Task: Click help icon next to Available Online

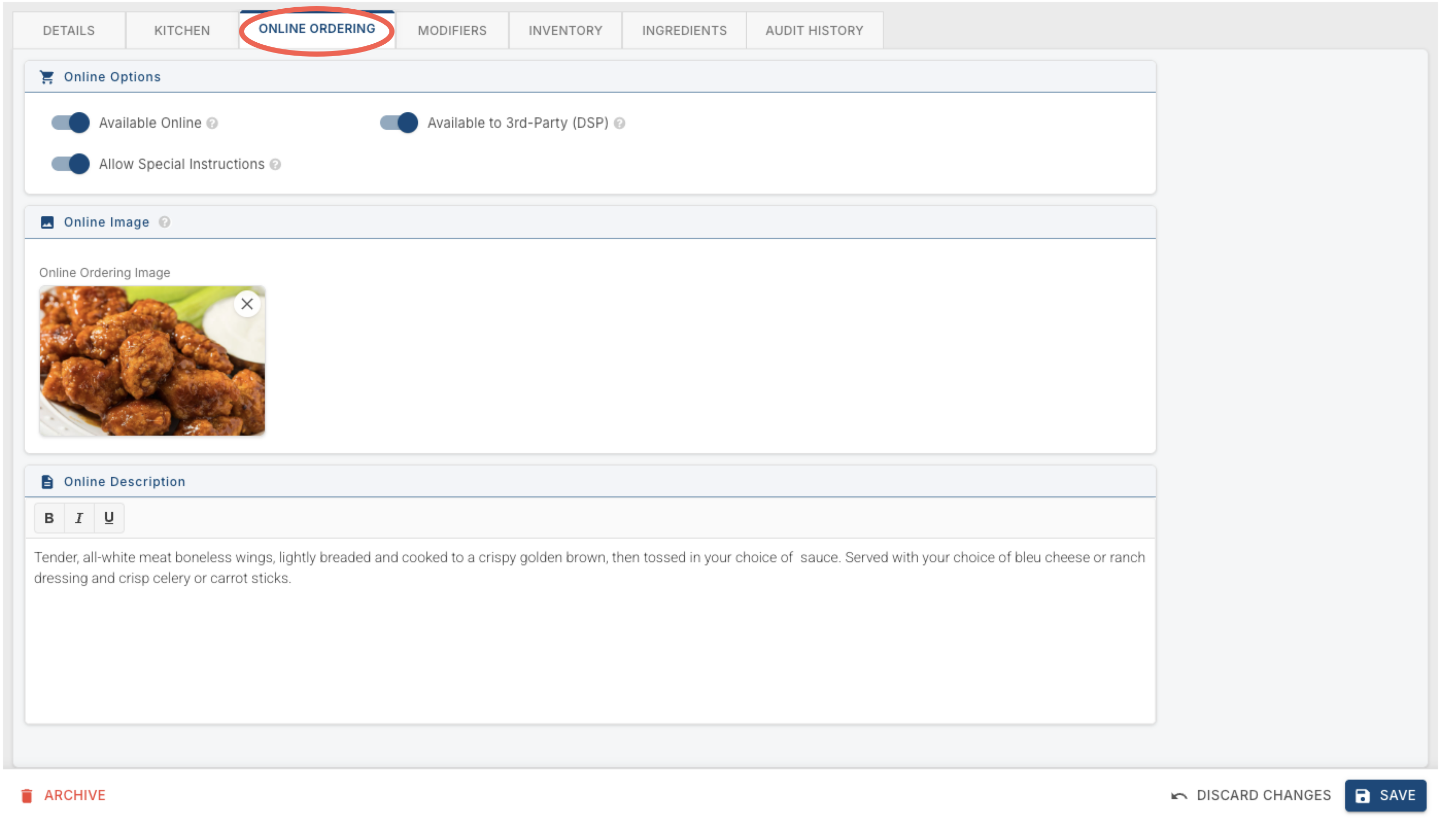Action: [x=213, y=123]
